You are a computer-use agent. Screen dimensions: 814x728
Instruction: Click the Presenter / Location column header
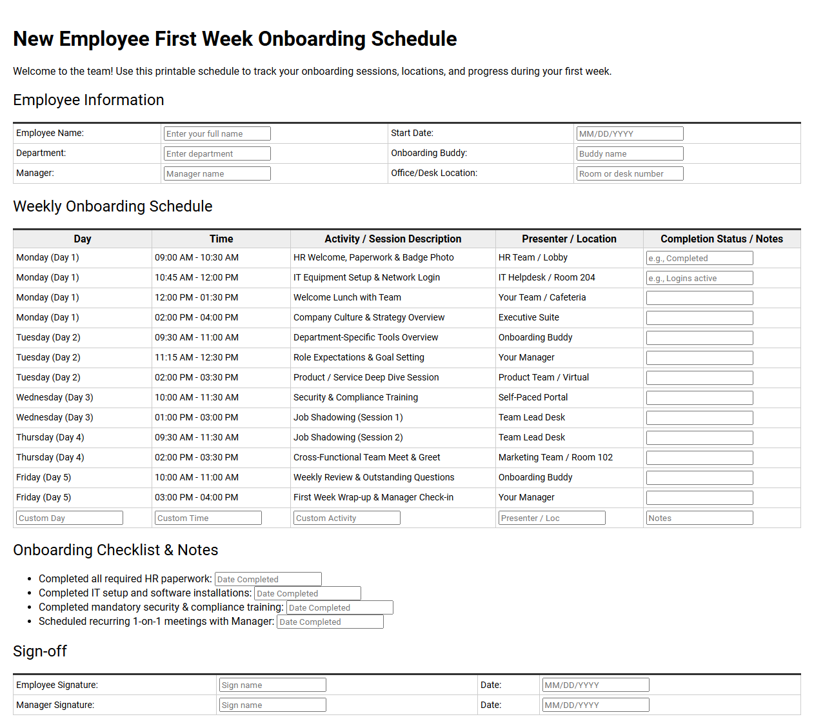[570, 239]
